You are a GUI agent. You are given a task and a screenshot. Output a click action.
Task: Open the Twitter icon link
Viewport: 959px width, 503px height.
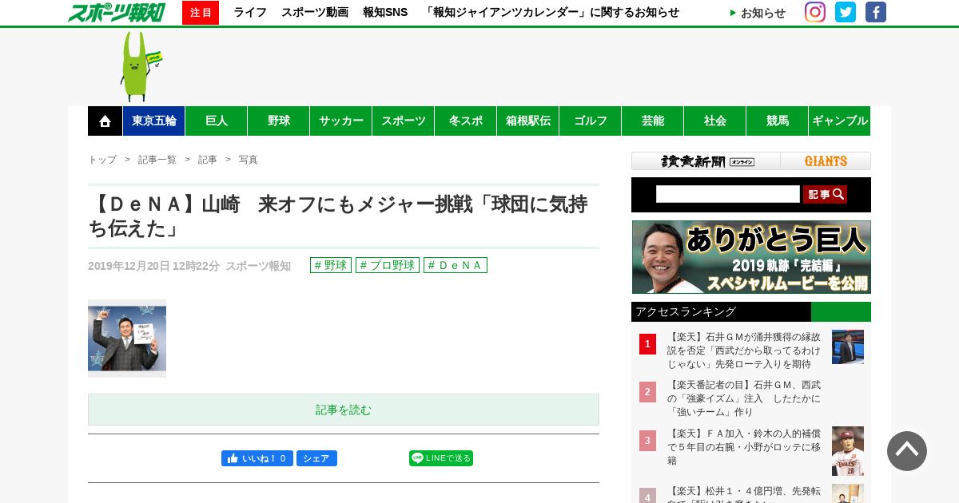846,12
